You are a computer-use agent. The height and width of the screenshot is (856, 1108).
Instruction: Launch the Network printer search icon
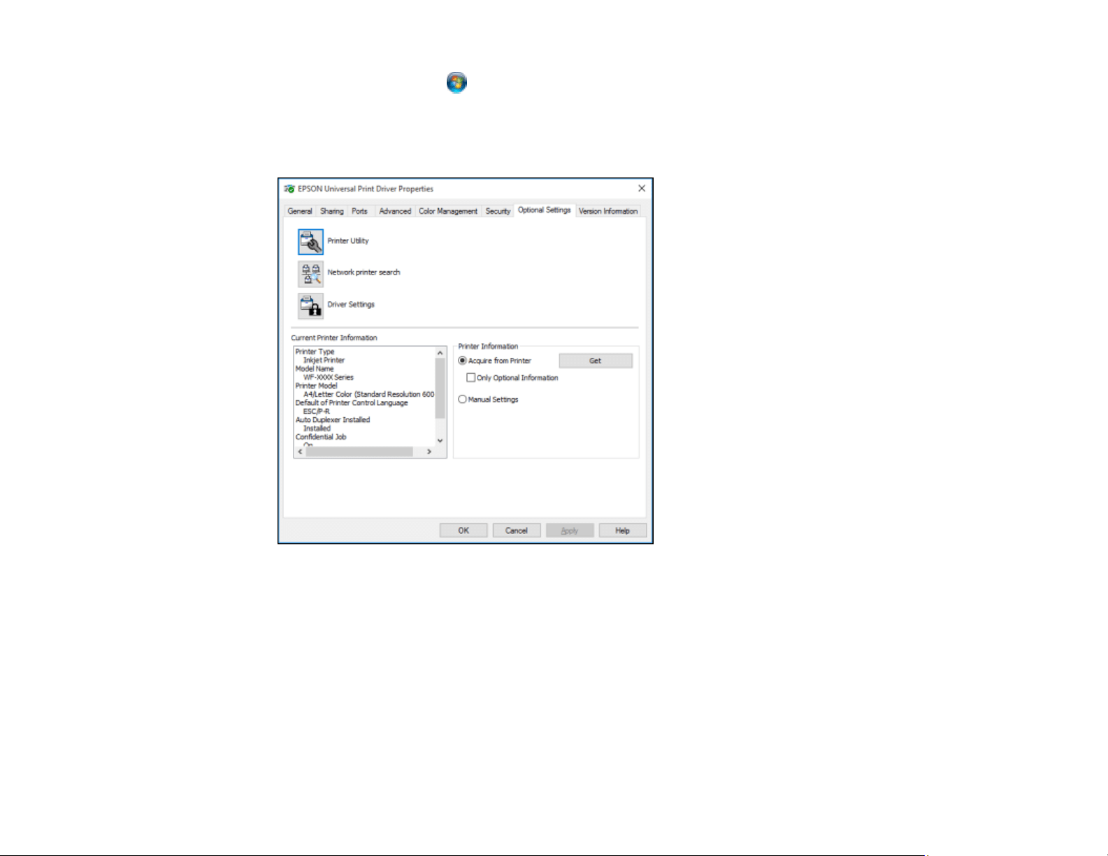click(310, 274)
